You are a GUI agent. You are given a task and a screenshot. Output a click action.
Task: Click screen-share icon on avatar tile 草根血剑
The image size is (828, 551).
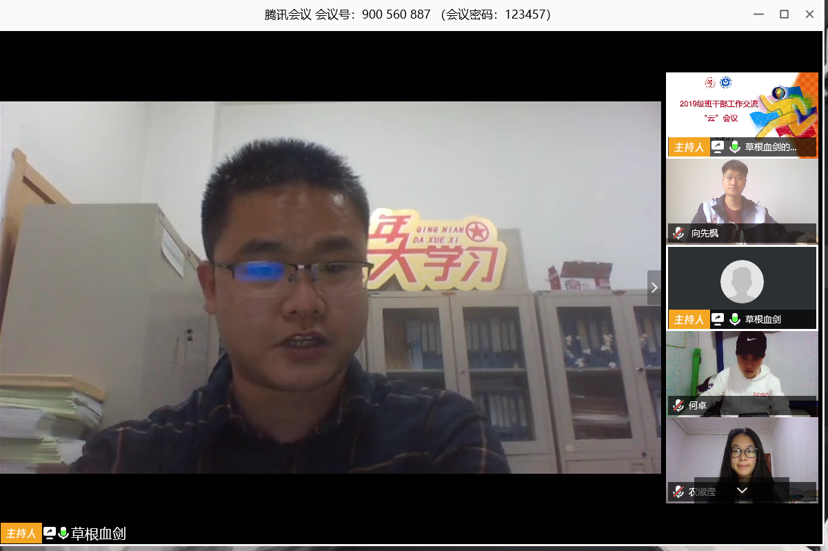coord(718,319)
